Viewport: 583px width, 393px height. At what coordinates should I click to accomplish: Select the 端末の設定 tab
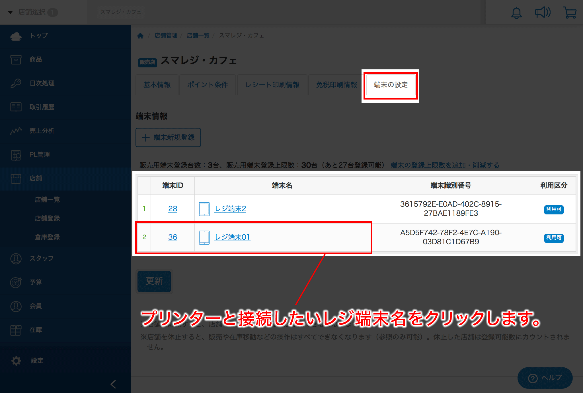pos(391,85)
